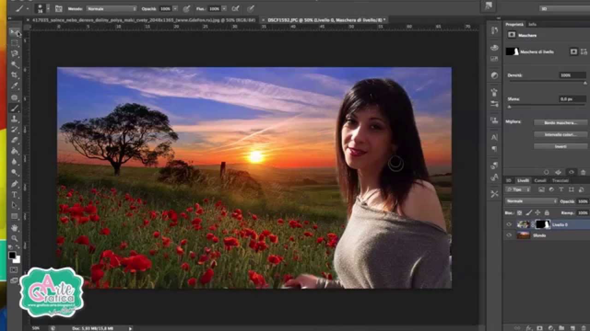Click the mask trash icon in Proprietà
The image size is (590, 331).
tap(583, 172)
